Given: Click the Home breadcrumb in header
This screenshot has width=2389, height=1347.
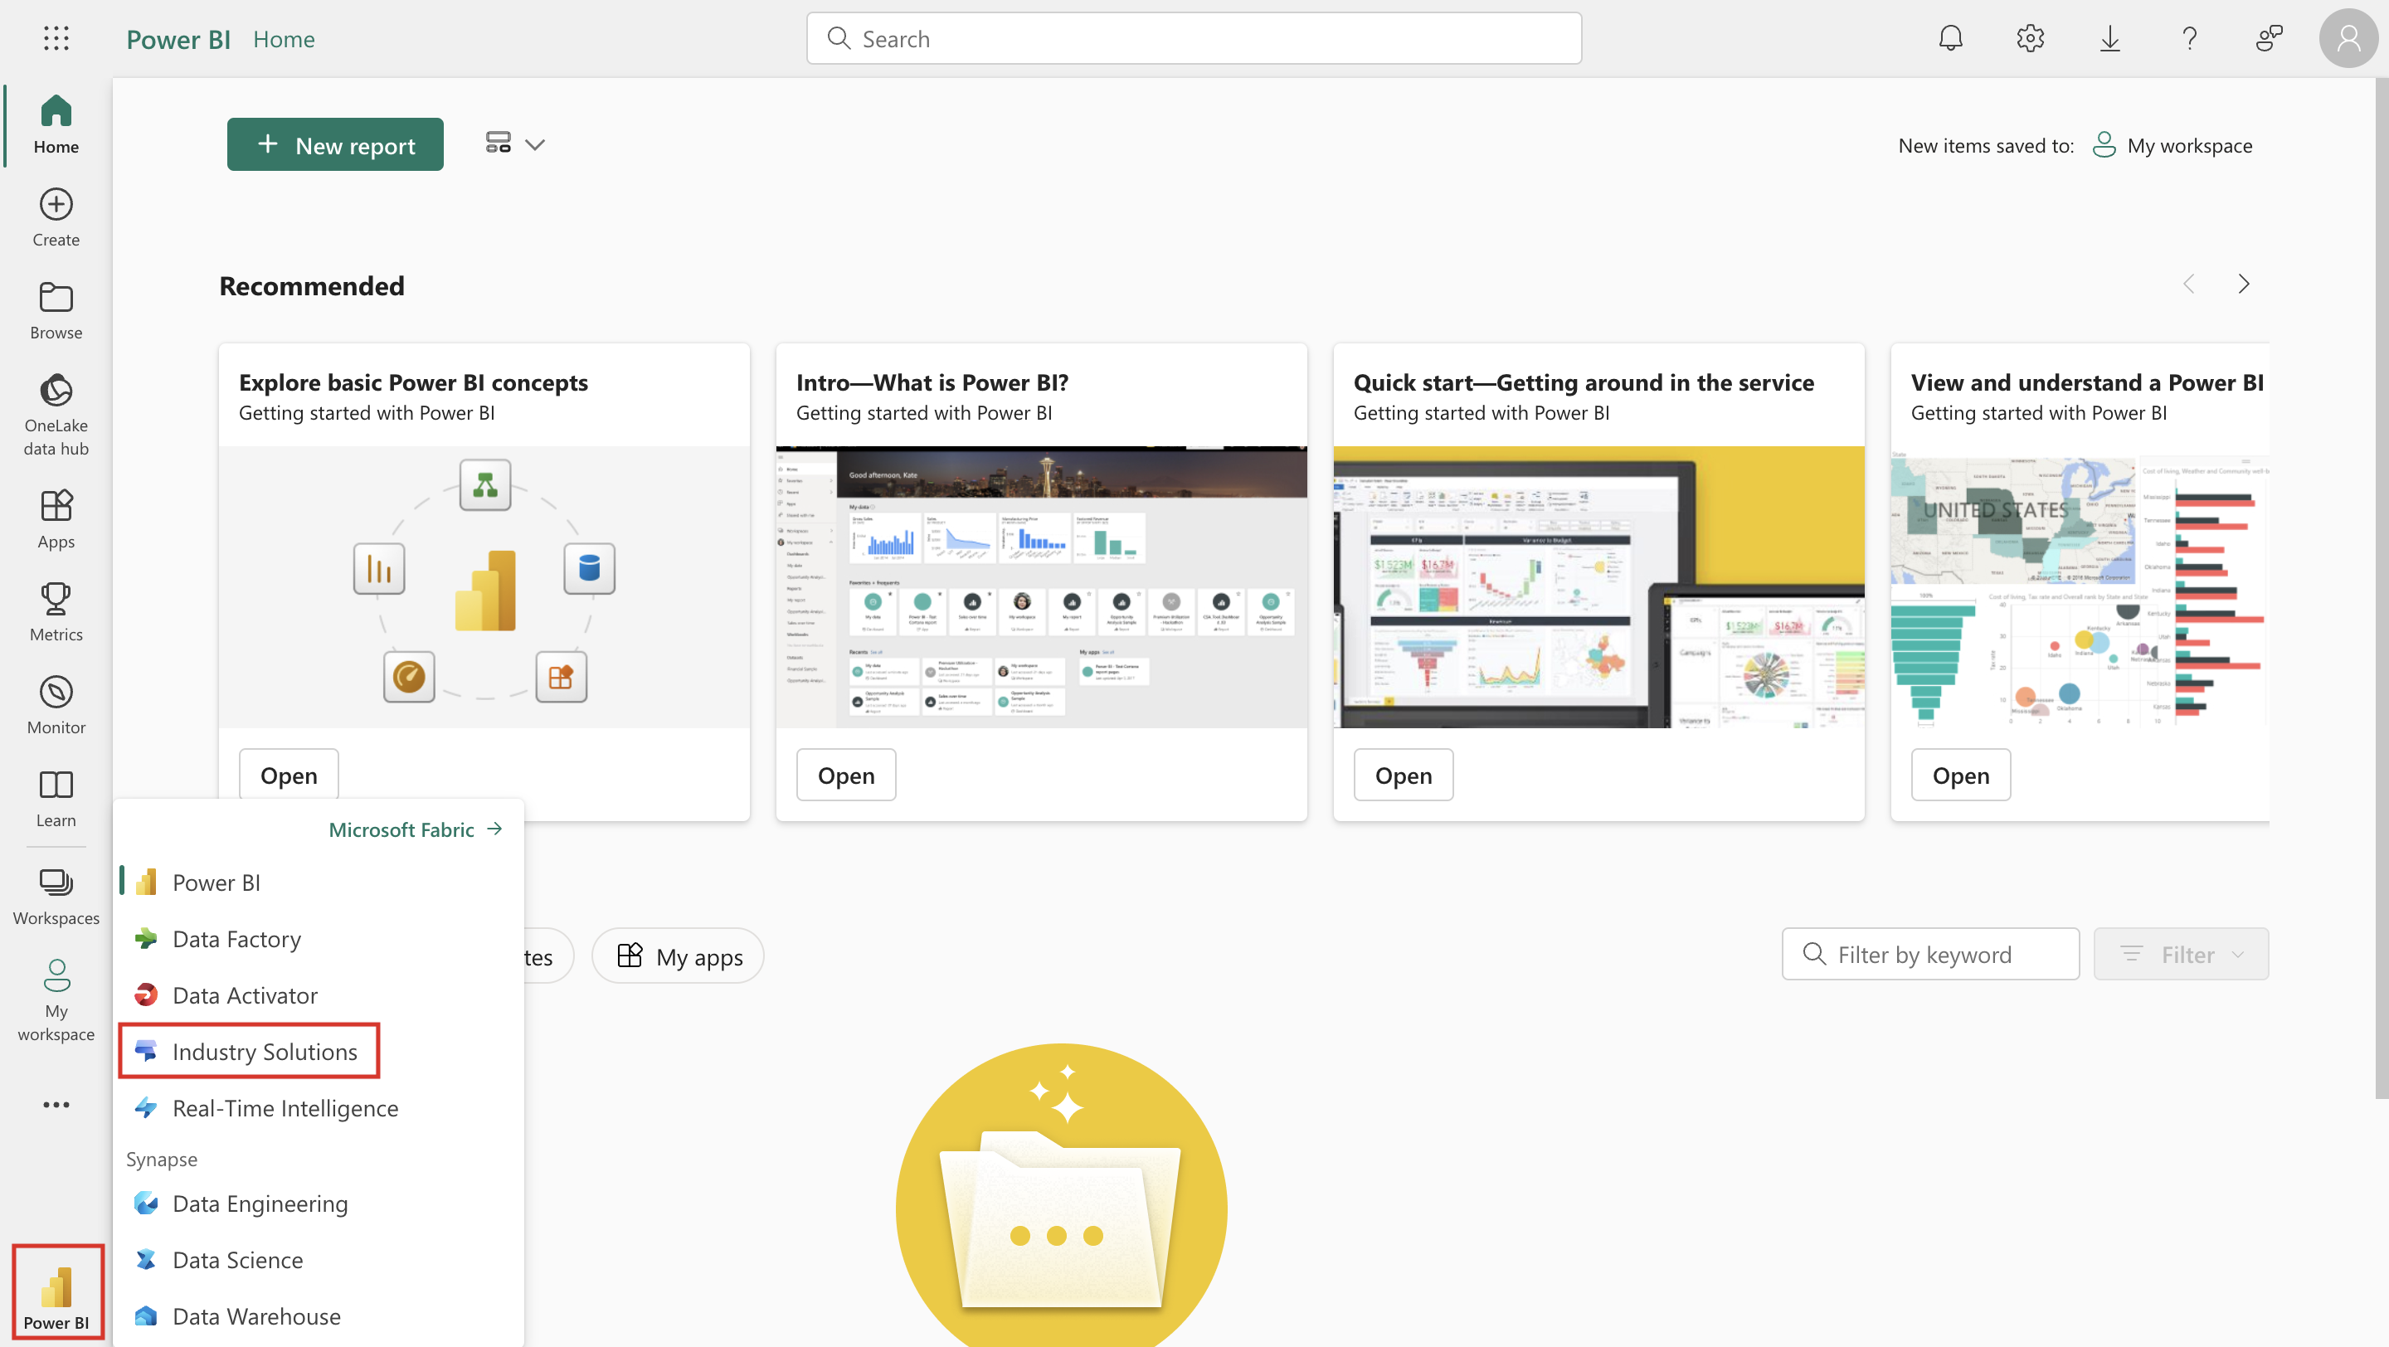Looking at the screenshot, I should coord(284,39).
